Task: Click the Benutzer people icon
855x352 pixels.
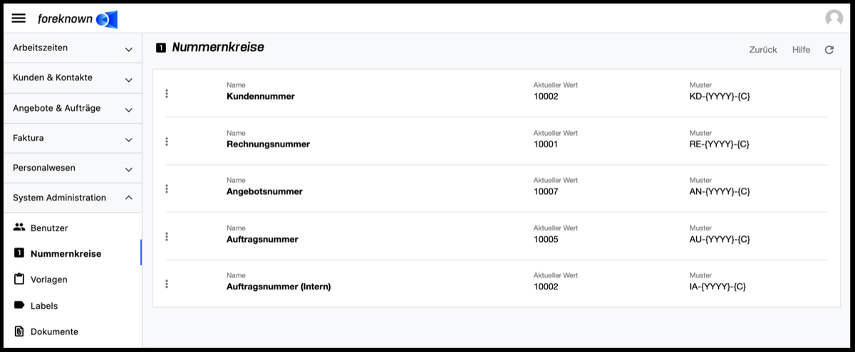Action: click(19, 228)
